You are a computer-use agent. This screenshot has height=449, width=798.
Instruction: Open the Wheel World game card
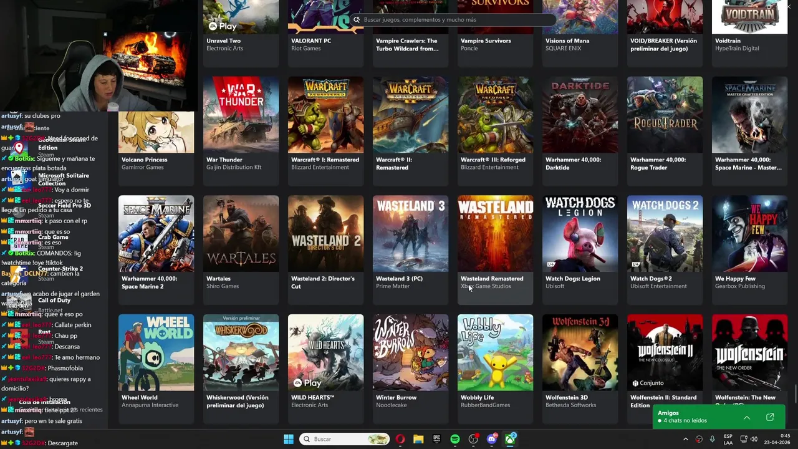point(156,369)
